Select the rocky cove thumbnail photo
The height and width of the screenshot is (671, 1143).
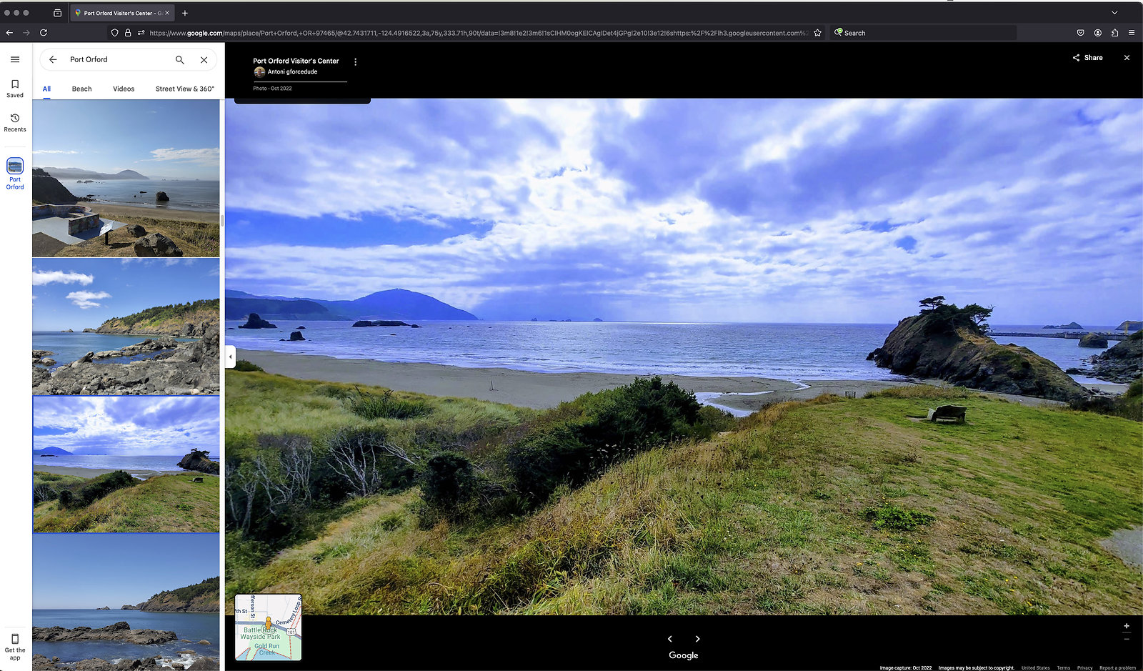pos(126,327)
